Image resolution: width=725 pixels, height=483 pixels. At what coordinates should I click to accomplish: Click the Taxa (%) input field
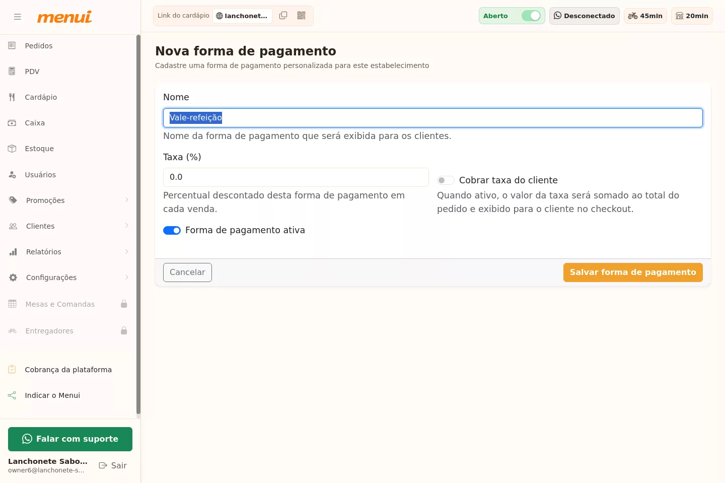296,177
